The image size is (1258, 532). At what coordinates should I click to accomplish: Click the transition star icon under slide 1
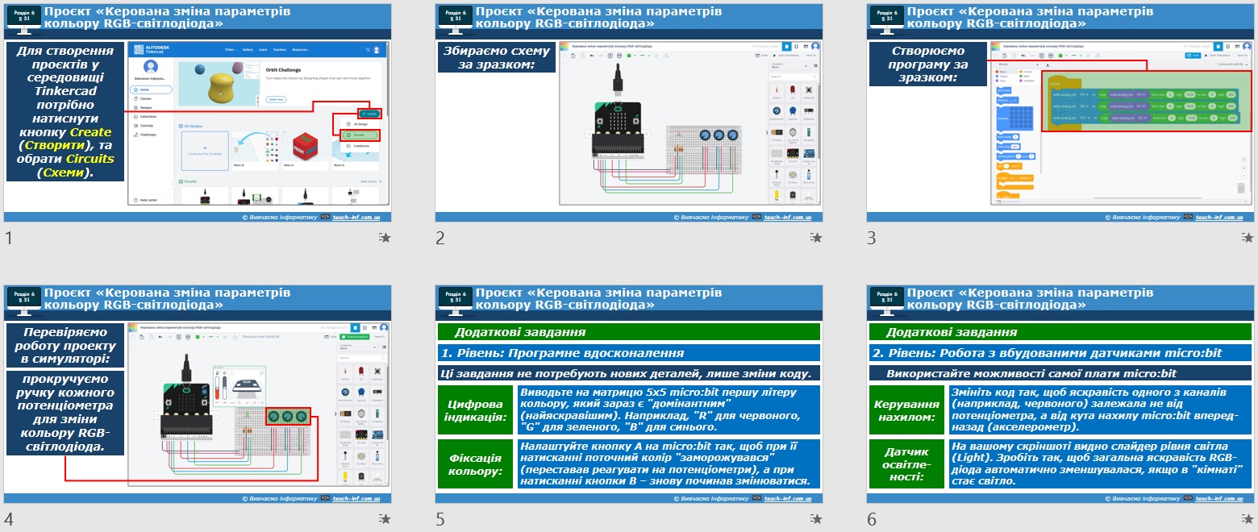click(385, 238)
